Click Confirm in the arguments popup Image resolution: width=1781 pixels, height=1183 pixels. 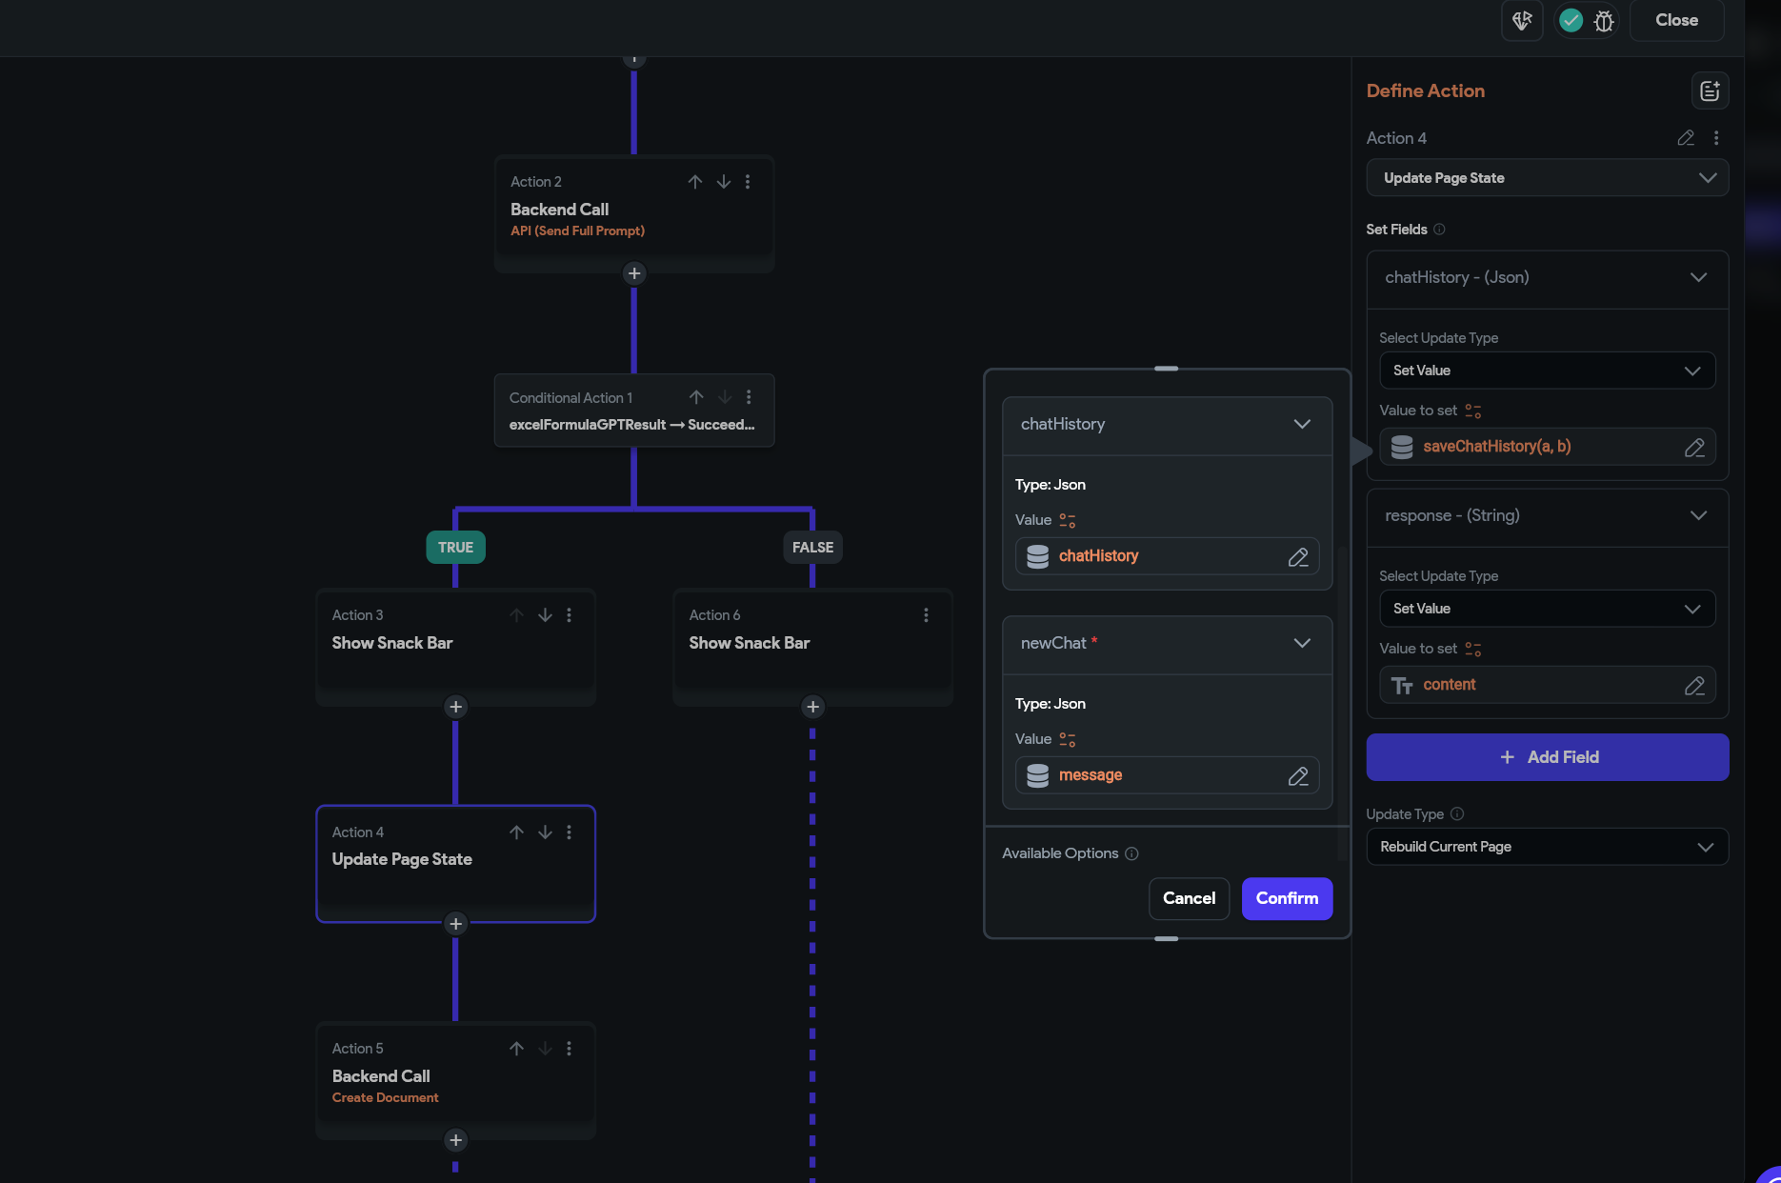click(x=1287, y=898)
